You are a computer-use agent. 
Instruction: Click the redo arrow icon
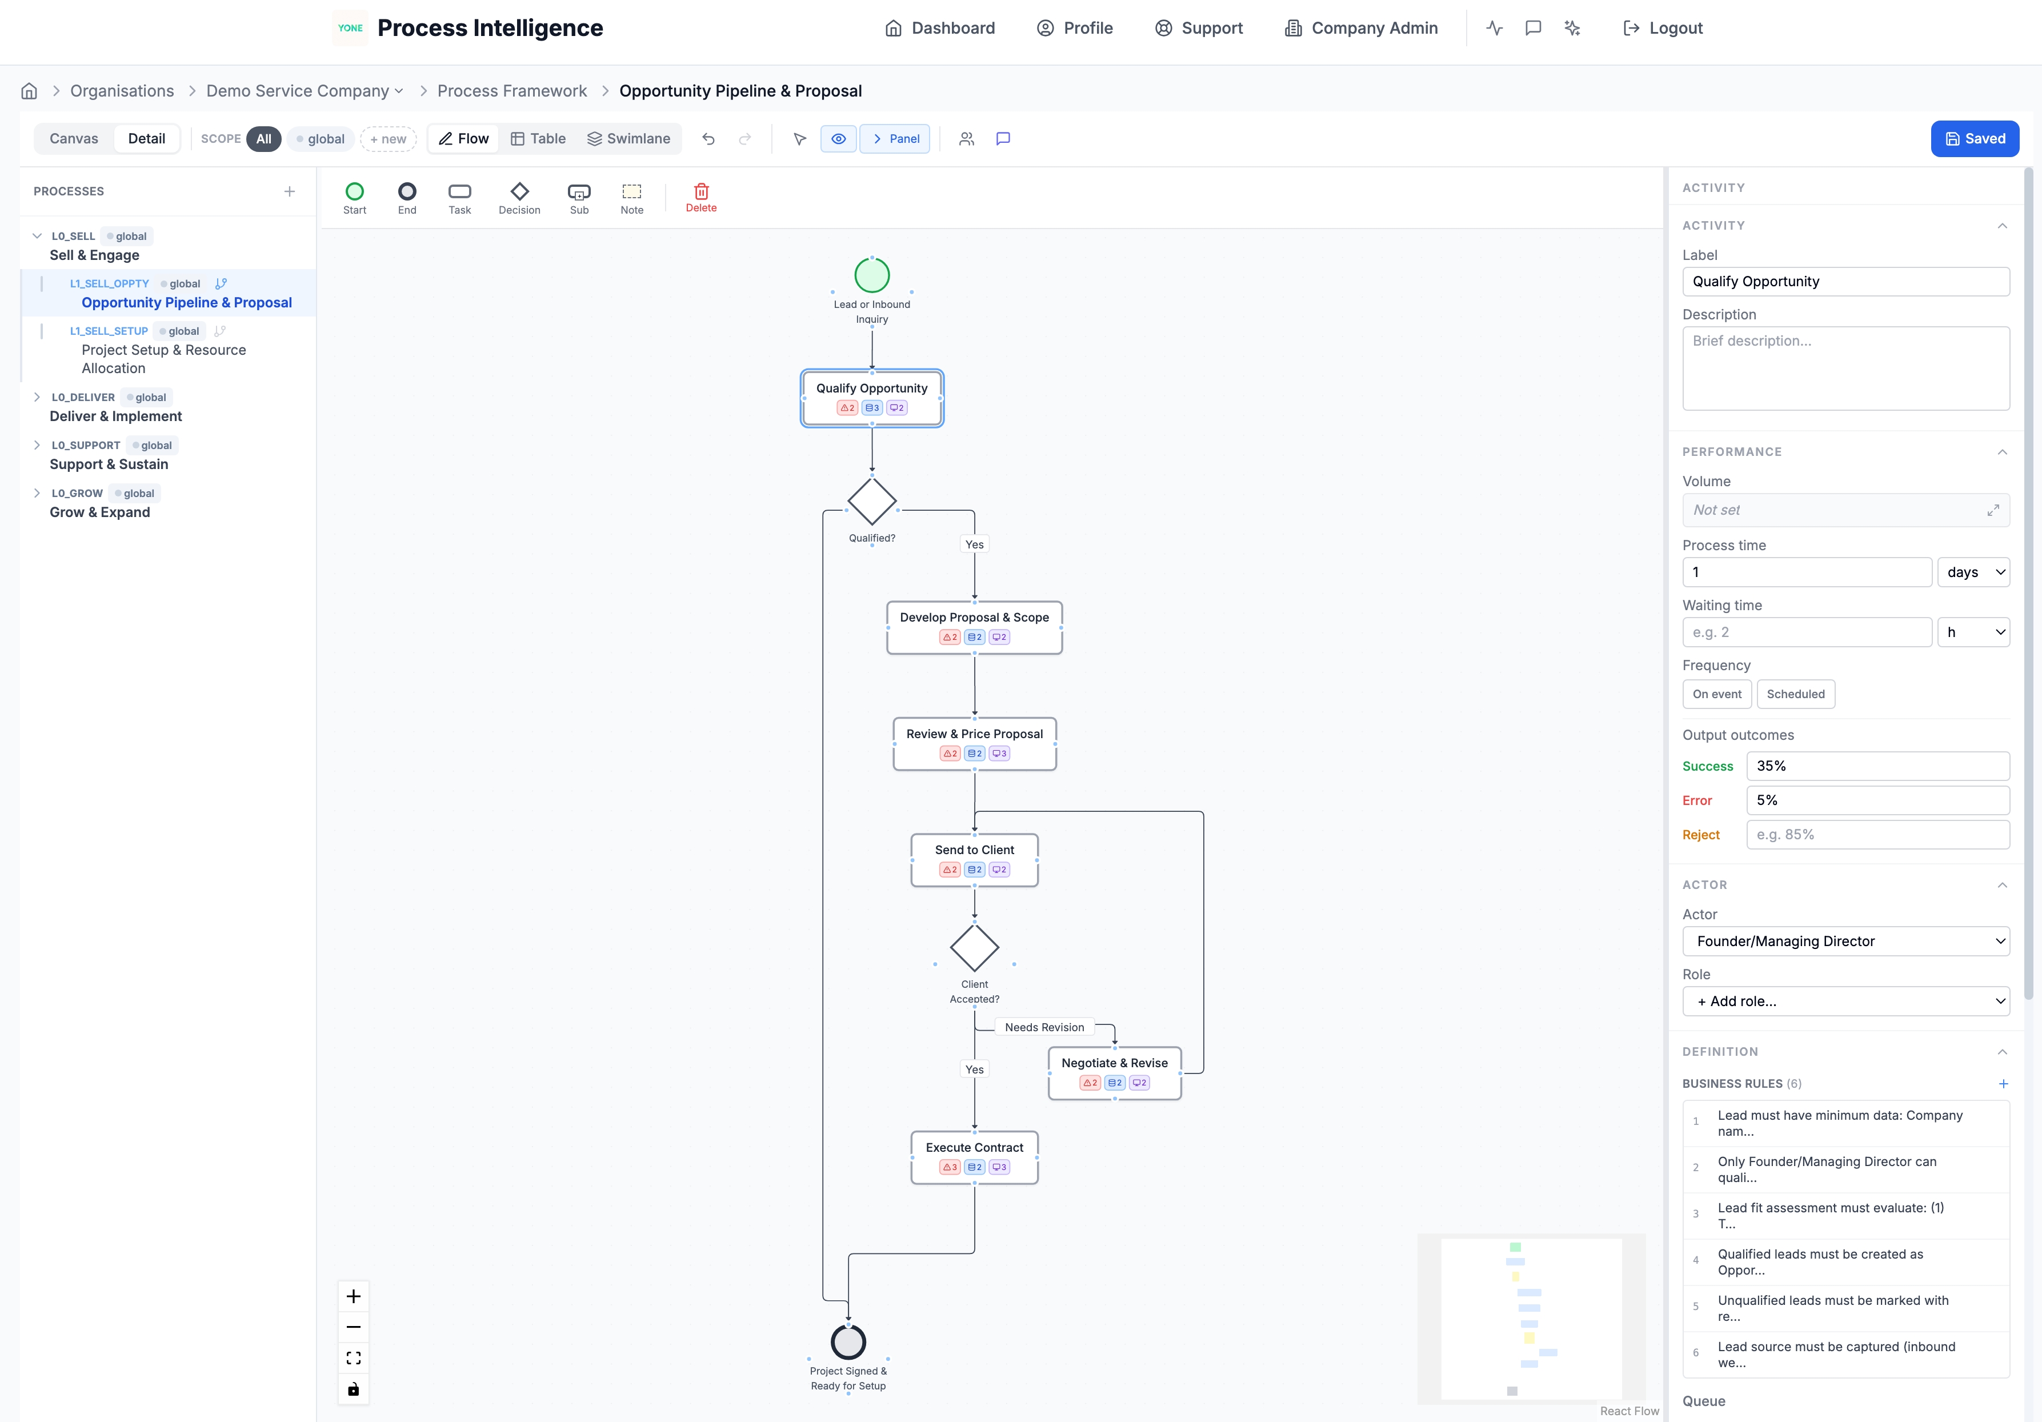(x=745, y=139)
